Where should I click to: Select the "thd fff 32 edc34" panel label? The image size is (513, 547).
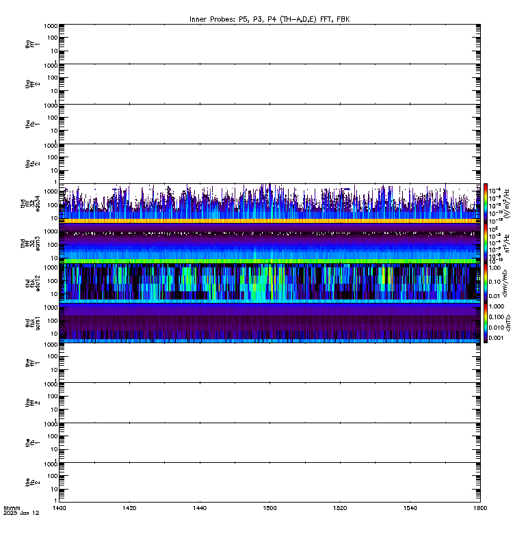point(30,203)
